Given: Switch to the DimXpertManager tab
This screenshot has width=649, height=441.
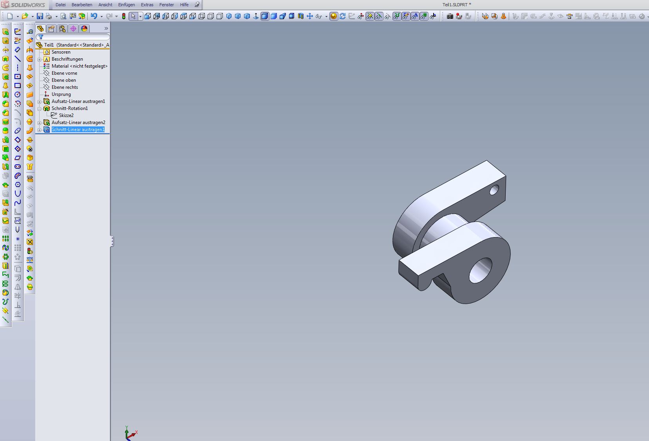Looking at the screenshot, I should 73,29.
